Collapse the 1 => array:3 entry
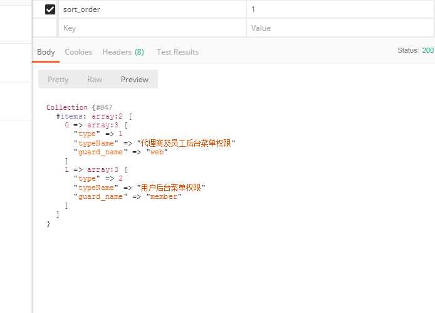Image resolution: width=435 pixels, height=313 pixels. [96, 169]
